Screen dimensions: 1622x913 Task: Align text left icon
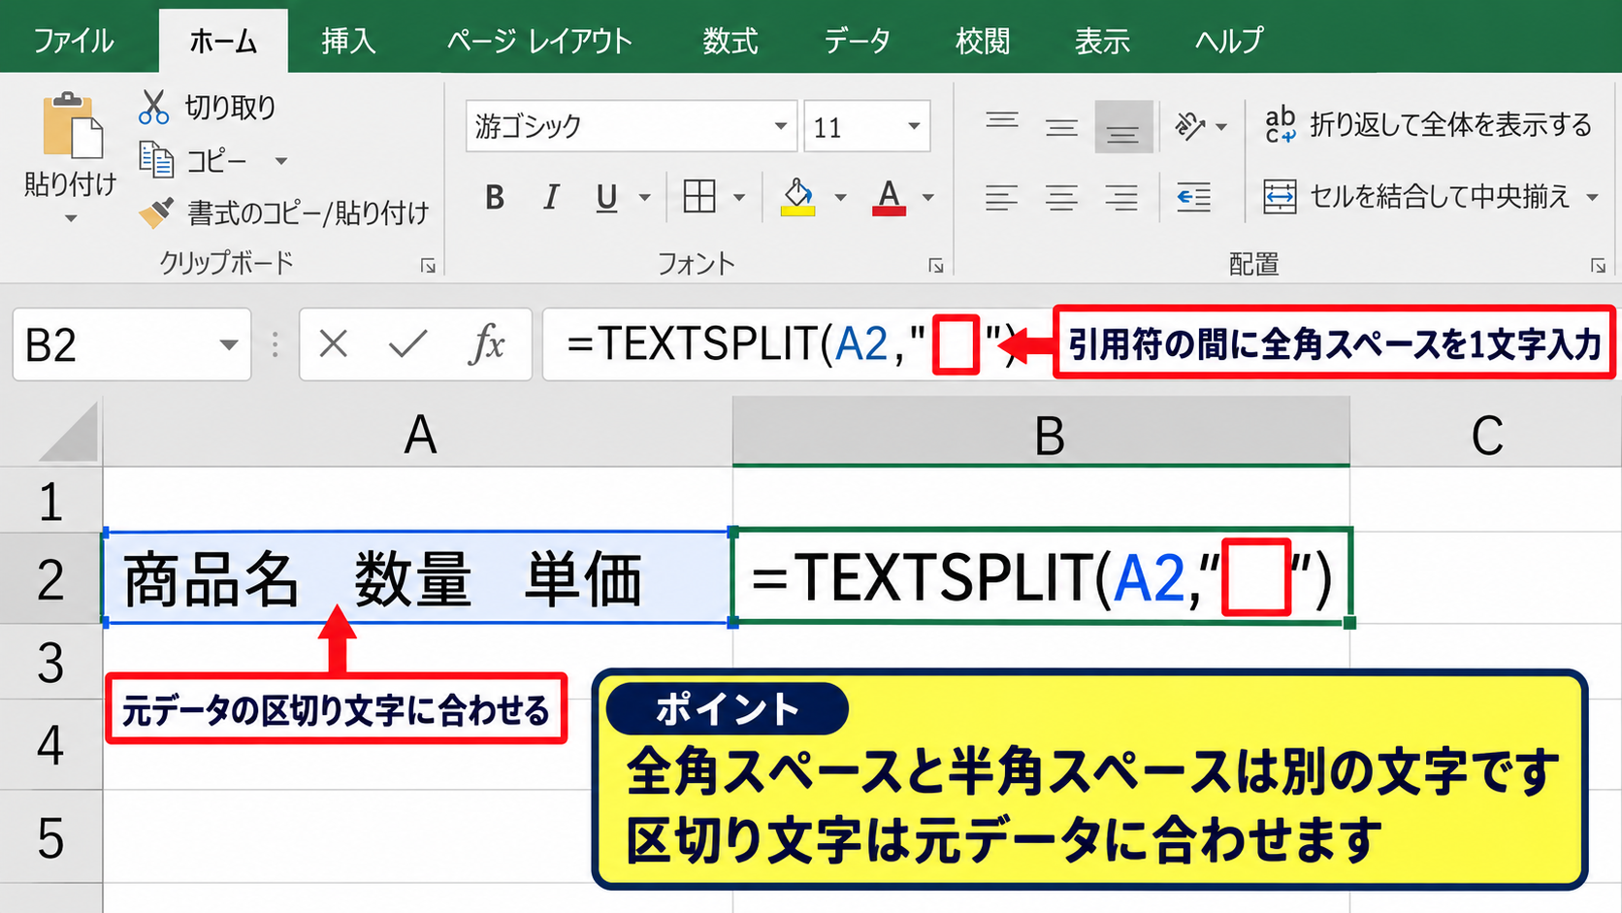click(1002, 198)
